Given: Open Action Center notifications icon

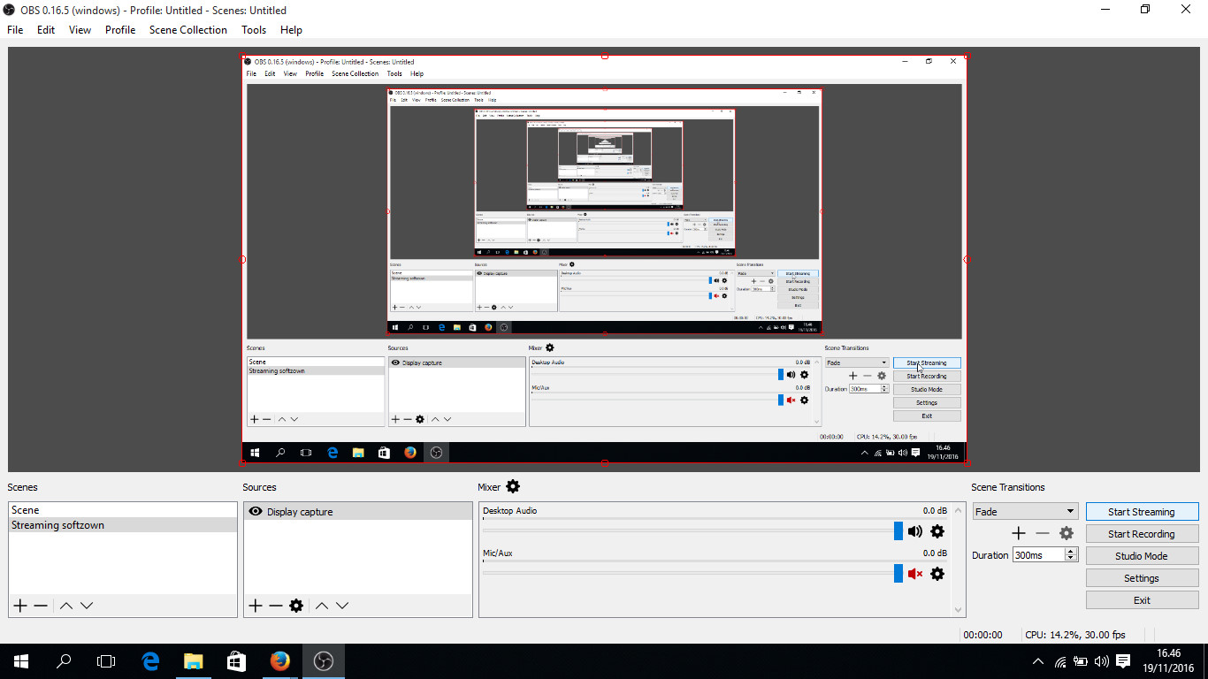Looking at the screenshot, I should pyautogui.click(x=1123, y=661).
